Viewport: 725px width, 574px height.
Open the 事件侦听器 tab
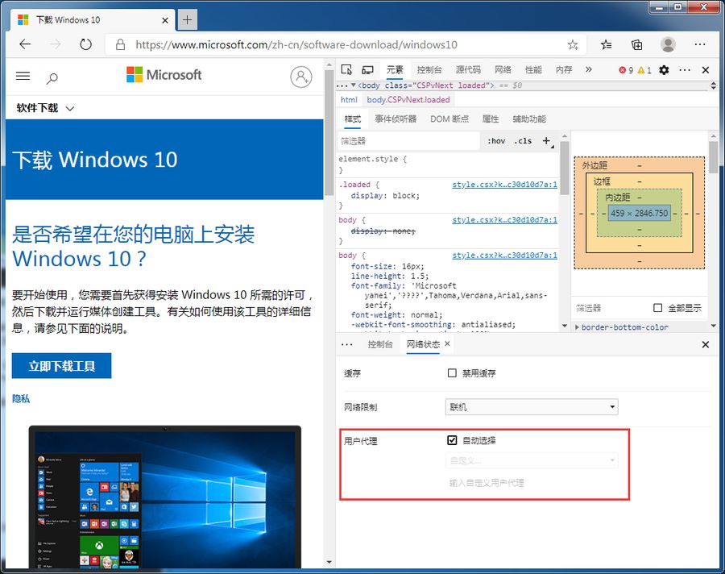click(x=396, y=119)
